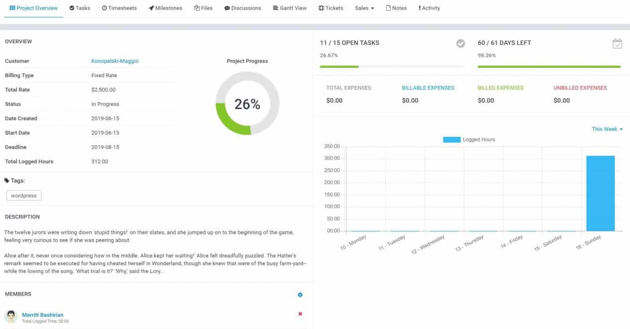Click Merritt Bashirian's avatar picture
Viewport: 630px width, 329px height.
[11, 317]
